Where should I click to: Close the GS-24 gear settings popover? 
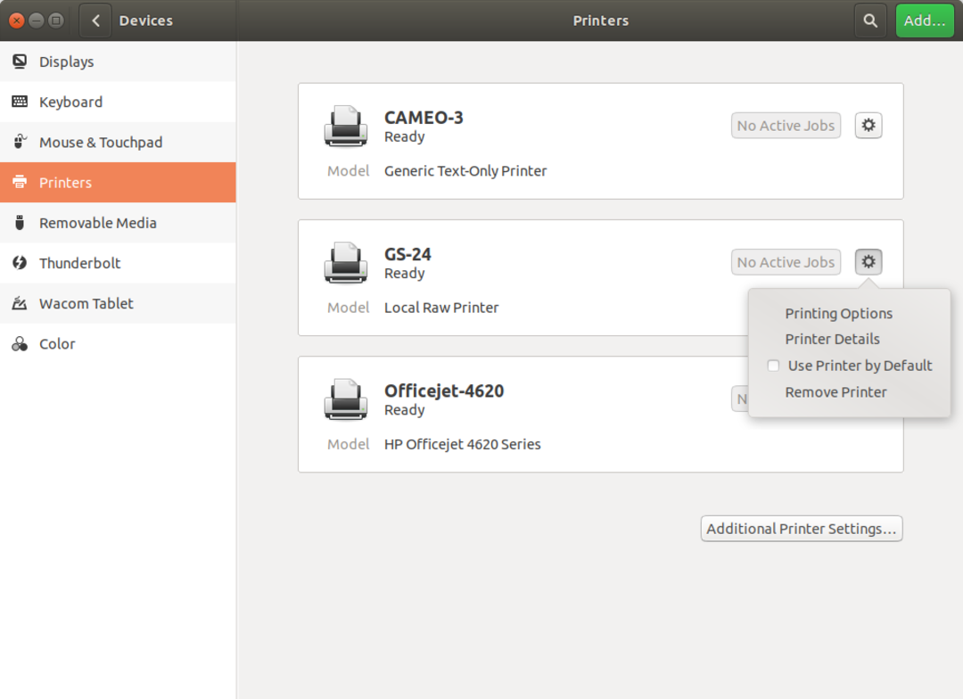pyautogui.click(x=868, y=262)
